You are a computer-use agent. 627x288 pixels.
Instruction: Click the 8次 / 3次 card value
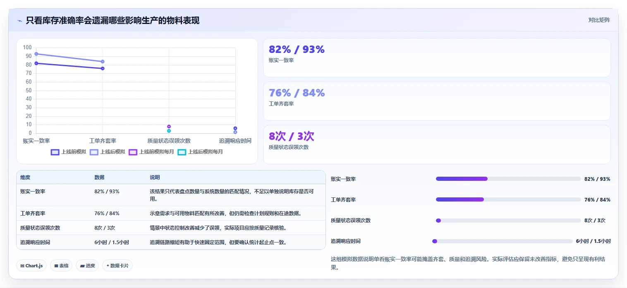point(292,136)
